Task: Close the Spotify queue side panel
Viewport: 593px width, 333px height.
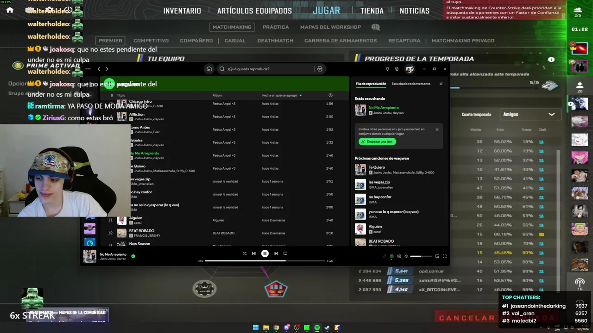Action: pyautogui.click(x=441, y=84)
